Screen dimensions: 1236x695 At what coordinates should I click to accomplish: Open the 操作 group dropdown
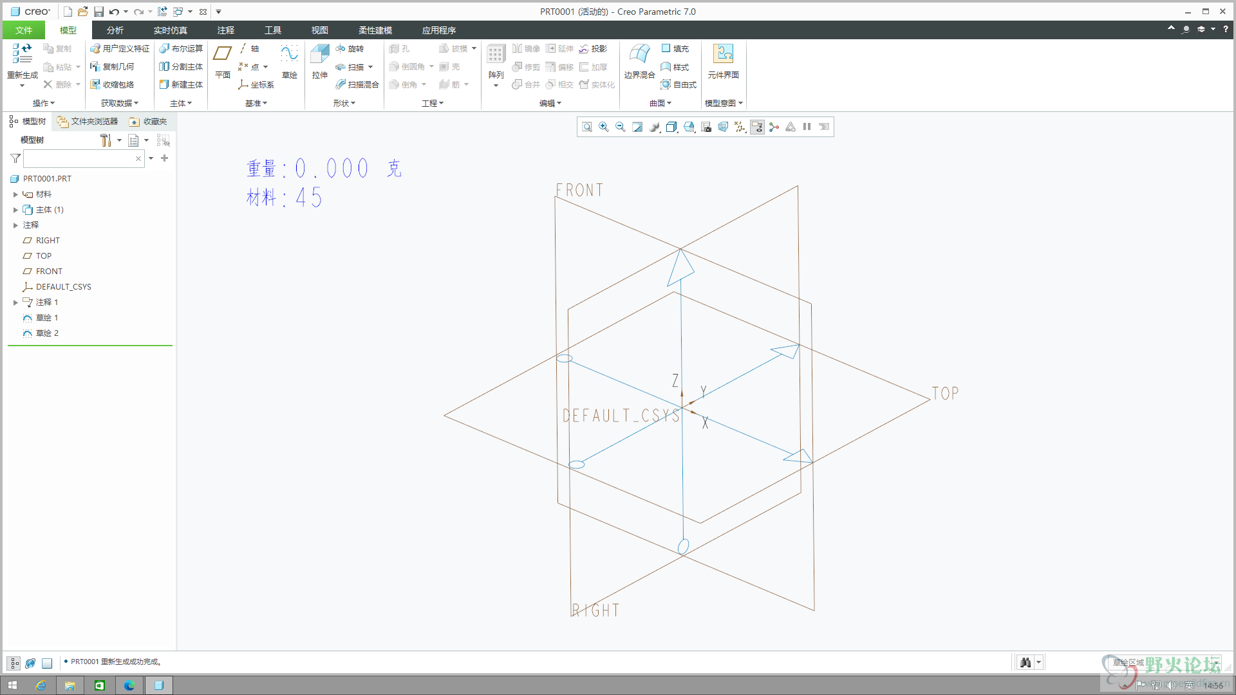[44, 103]
